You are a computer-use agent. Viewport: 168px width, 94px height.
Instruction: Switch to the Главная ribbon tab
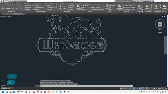[7, 3]
